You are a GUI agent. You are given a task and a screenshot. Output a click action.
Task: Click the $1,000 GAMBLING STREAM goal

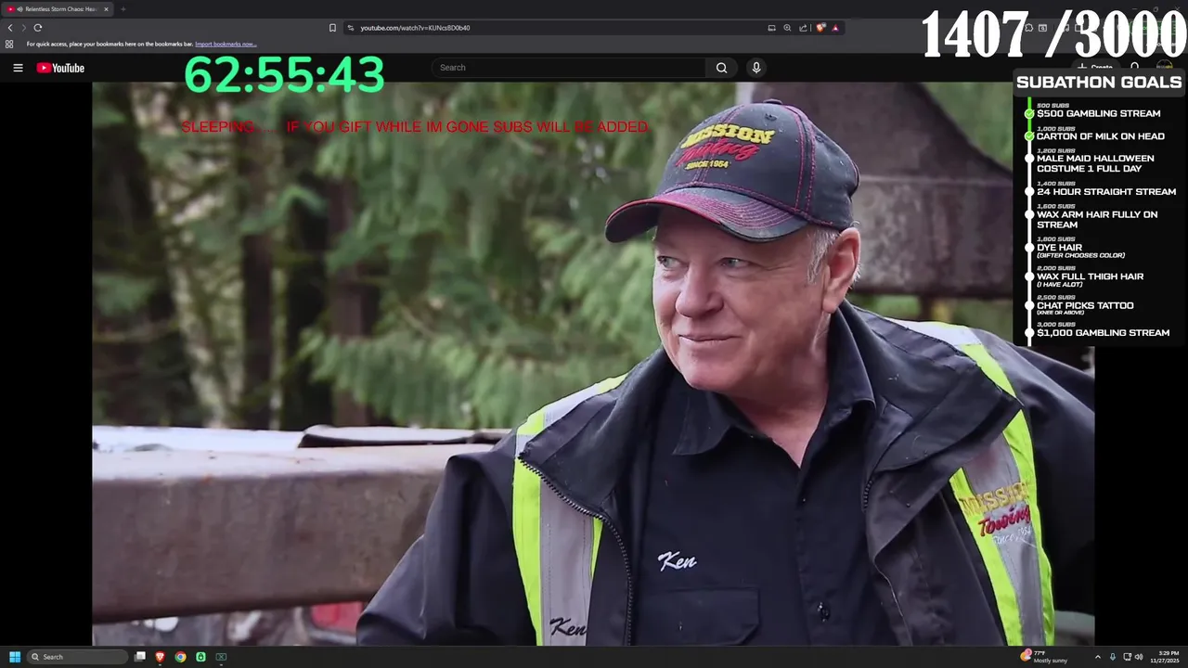point(1104,333)
